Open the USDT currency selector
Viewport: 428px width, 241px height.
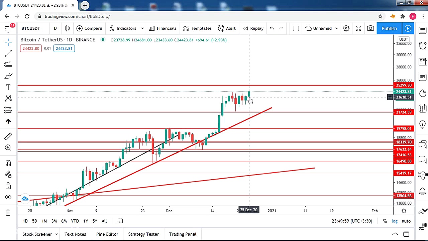[404, 39]
